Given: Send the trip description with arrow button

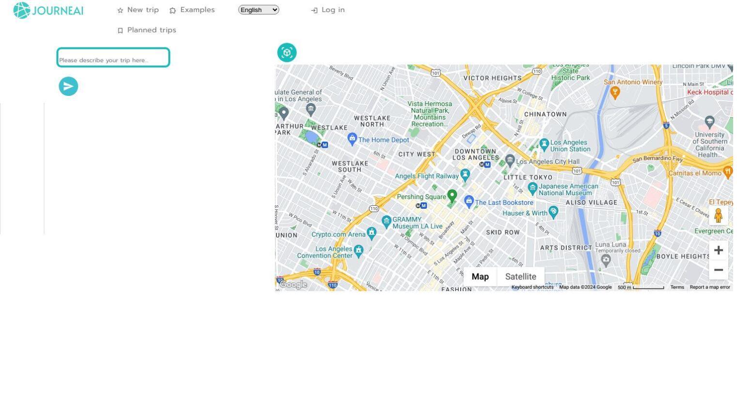Looking at the screenshot, I should (68, 86).
